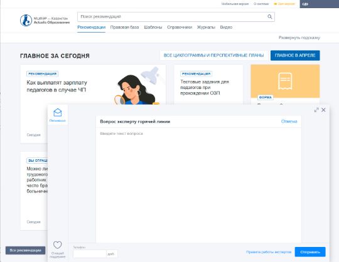The height and width of the screenshot is (262, 339).
Task: Open the Правила работы экспертов link
Action: [269, 252]
